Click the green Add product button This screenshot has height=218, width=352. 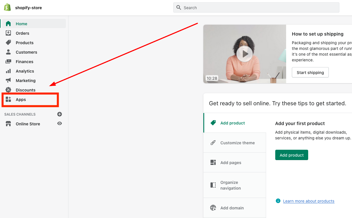coord(292,155)
